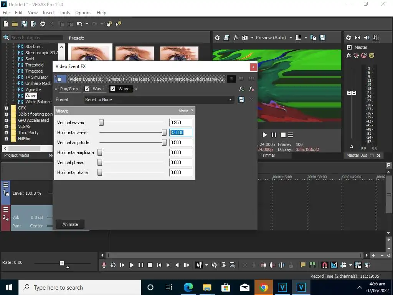Click Horizontal amplitude value field
Image resolution: width=393 pixels, height=295 pixels.
coord(180,152)
